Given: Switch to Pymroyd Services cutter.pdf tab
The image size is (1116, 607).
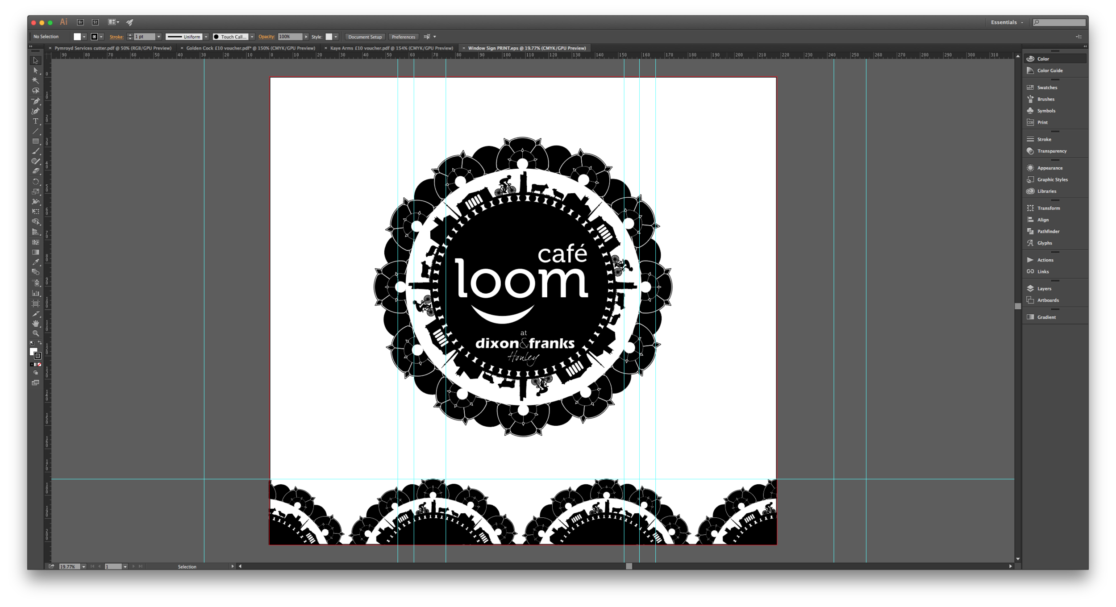Looking at the screenshot, I should click(113, 48).
